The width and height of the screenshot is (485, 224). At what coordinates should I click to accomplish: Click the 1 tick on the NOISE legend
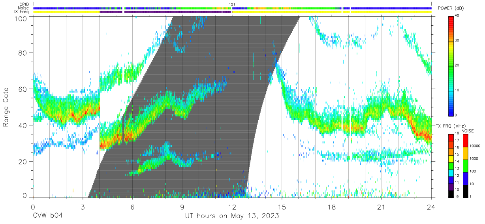(x=471, y=196)
